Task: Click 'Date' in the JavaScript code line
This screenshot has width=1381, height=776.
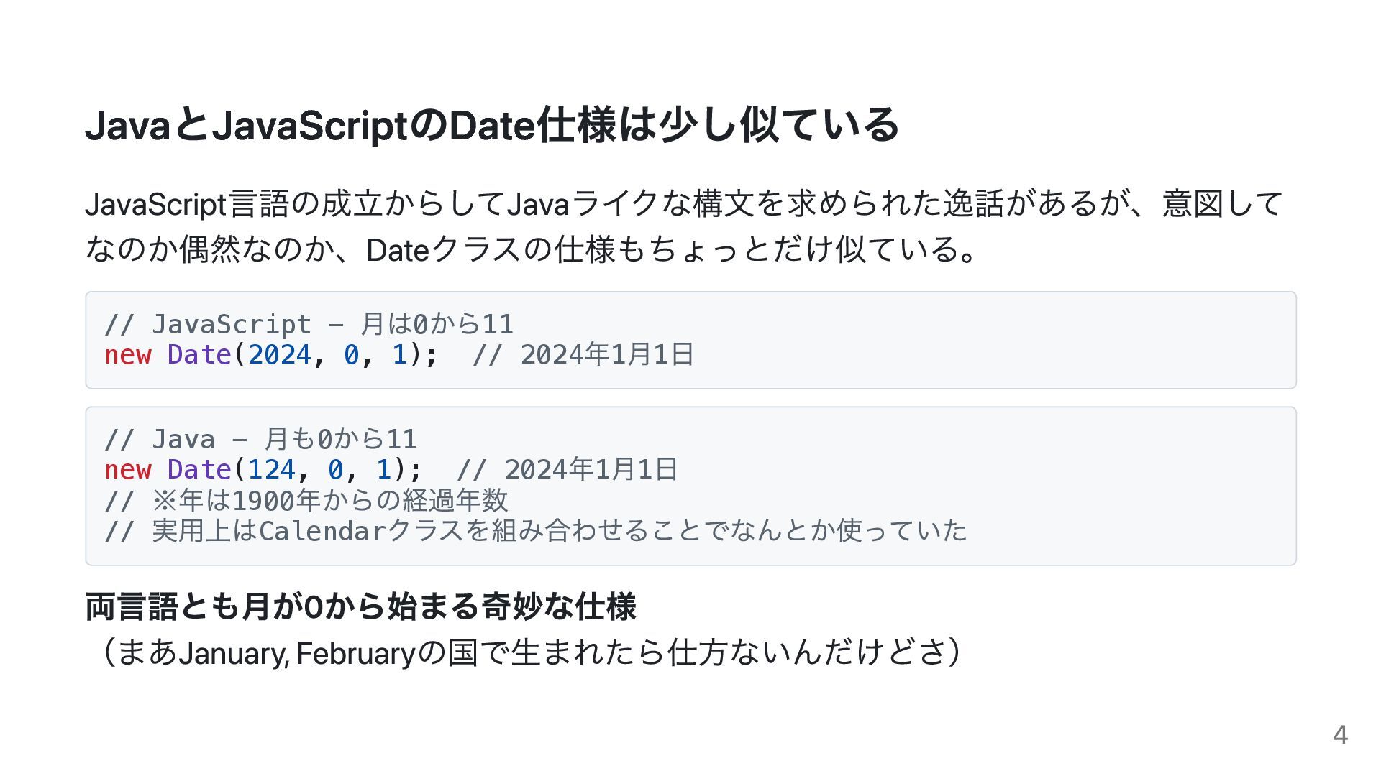Action: [x=199, y=355]
